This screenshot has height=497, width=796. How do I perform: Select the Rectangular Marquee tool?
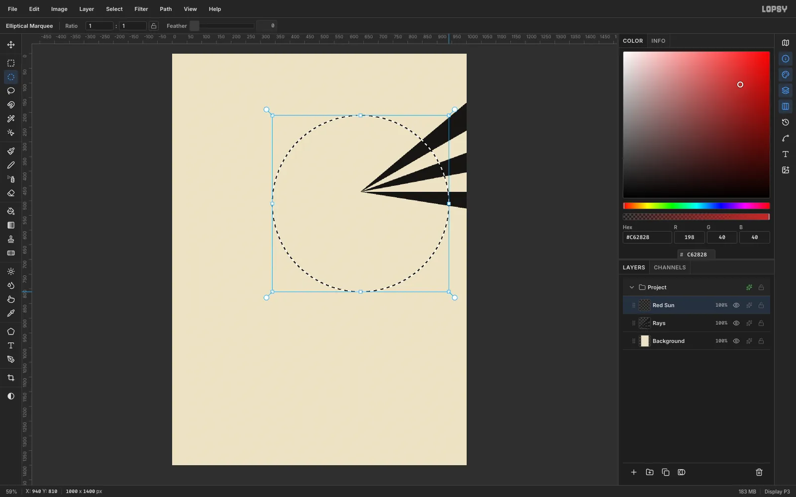click(x=11, y=63)
